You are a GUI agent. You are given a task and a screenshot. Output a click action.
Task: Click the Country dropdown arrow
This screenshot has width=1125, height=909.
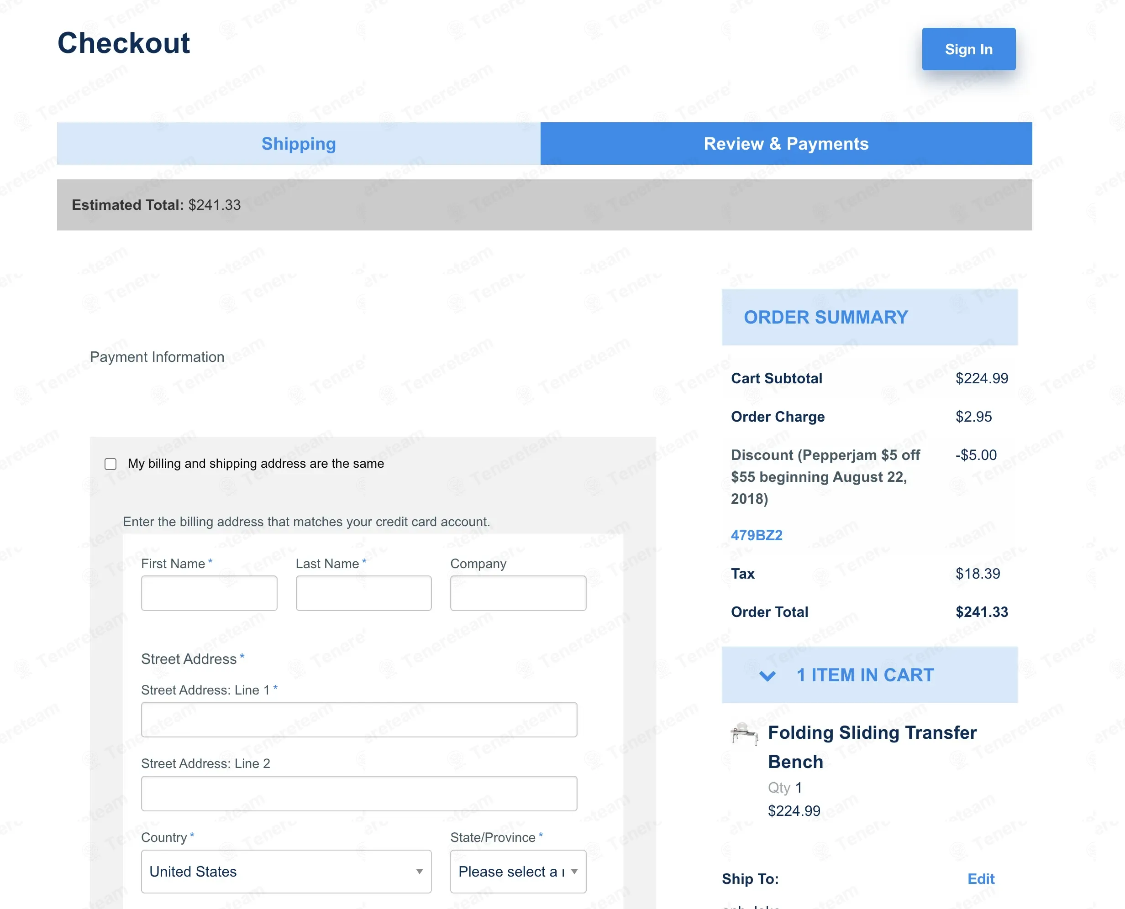[419, 871]
